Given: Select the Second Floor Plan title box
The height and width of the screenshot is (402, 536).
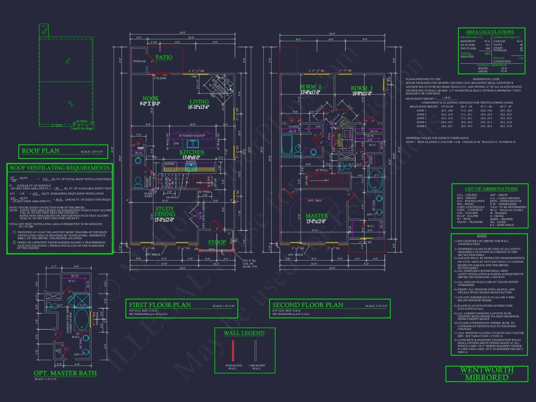Looking at the screenshot, I should click(x=330, y=308).
